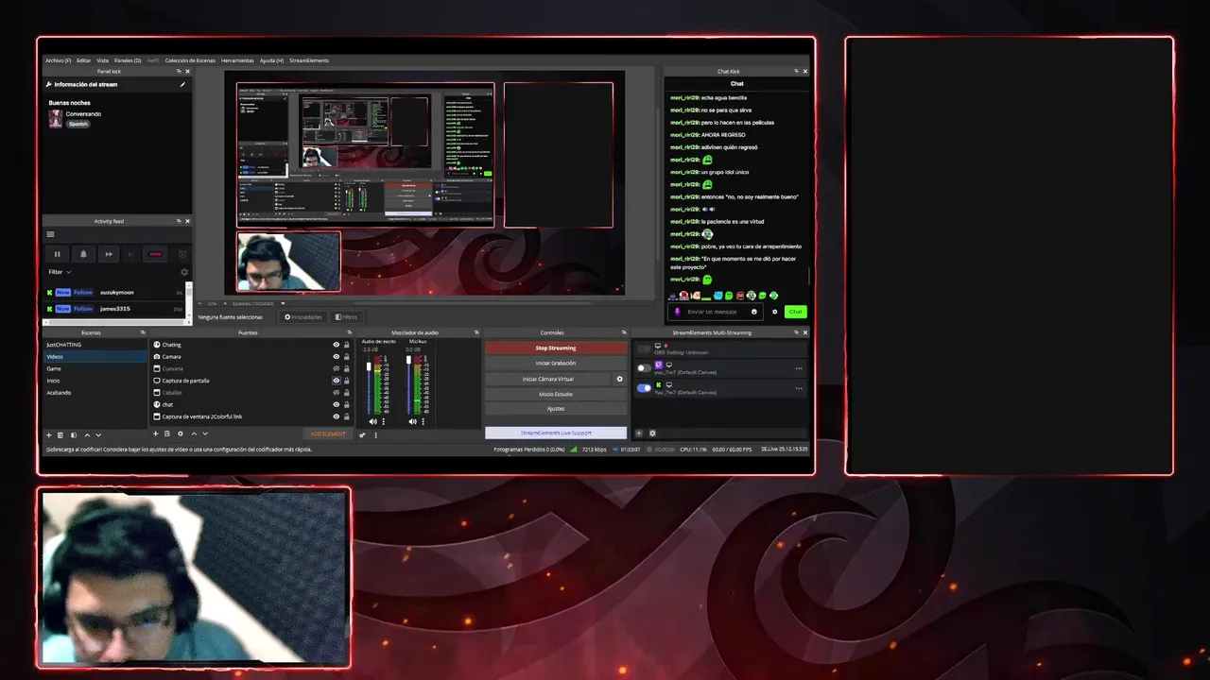Move the source up in Fuentes
The width and height of the screenshot is (1210, 680).
[194, 433]
